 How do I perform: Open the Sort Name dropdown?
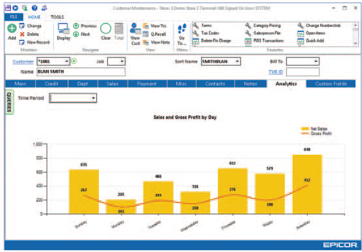[x=237, y=61]
